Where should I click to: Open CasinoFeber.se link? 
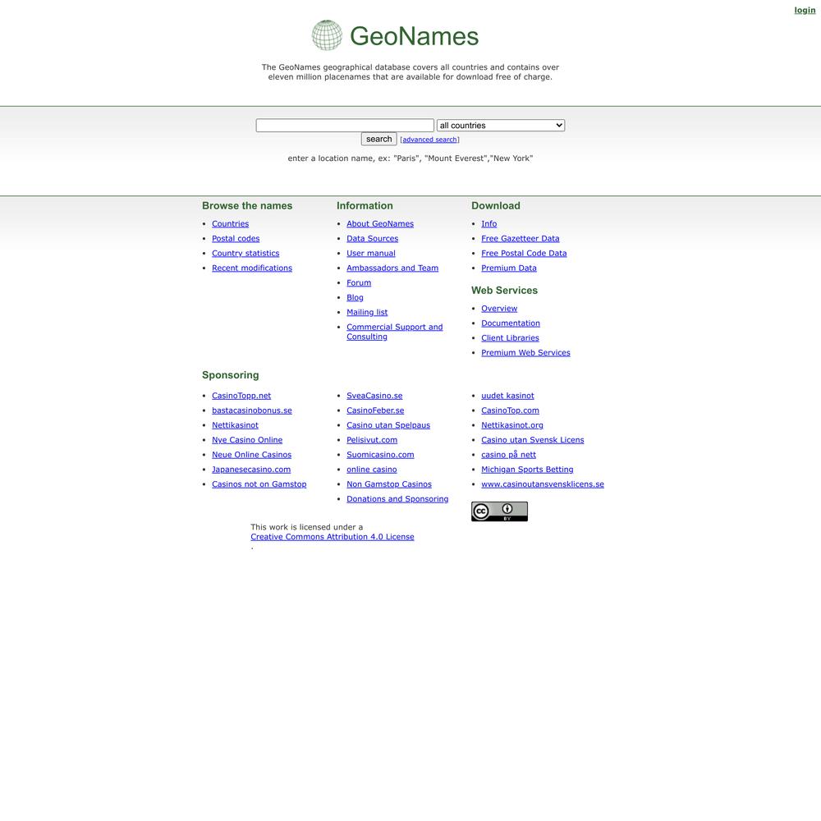tap(375, 410)
